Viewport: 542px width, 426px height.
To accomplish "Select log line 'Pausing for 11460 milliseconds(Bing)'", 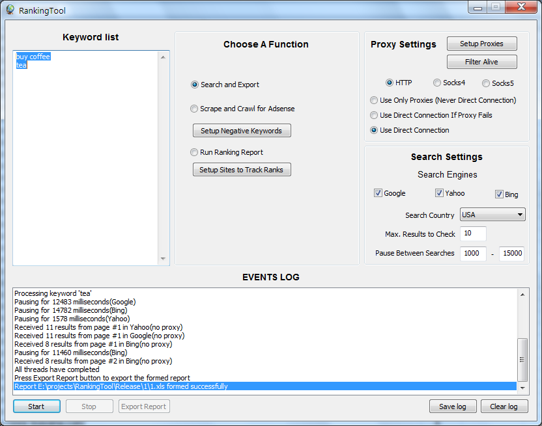I will pyautogui.click(x=264, y=353).
